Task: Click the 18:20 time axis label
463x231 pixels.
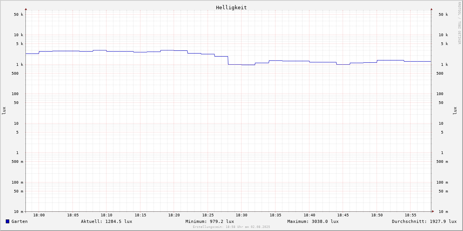Action: tap(174, 215)
